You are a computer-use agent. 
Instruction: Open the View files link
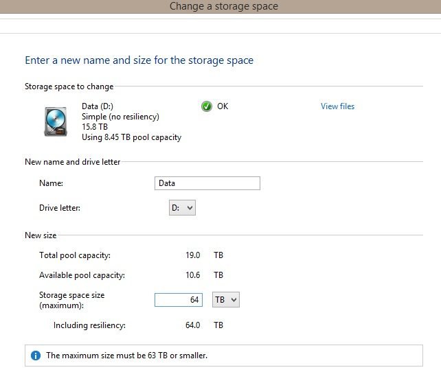(x=337, y=106)
